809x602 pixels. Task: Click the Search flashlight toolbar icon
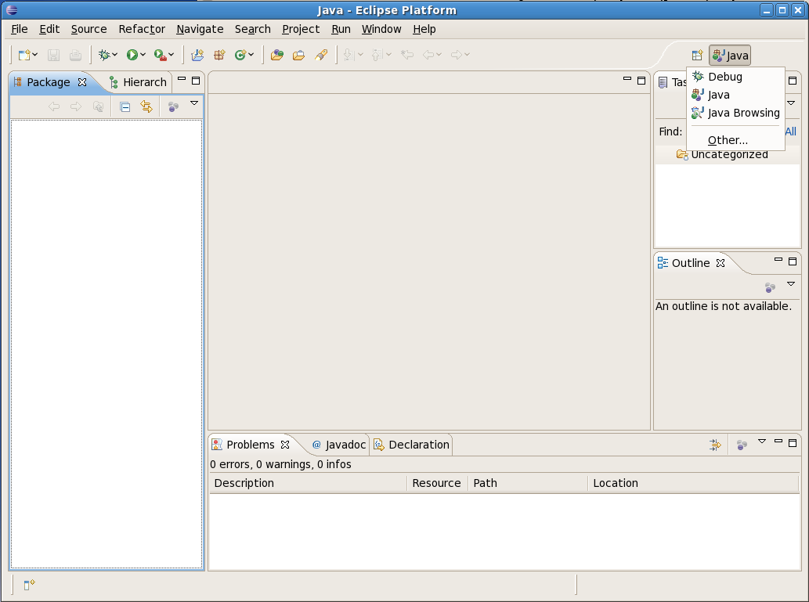[320, 55]
